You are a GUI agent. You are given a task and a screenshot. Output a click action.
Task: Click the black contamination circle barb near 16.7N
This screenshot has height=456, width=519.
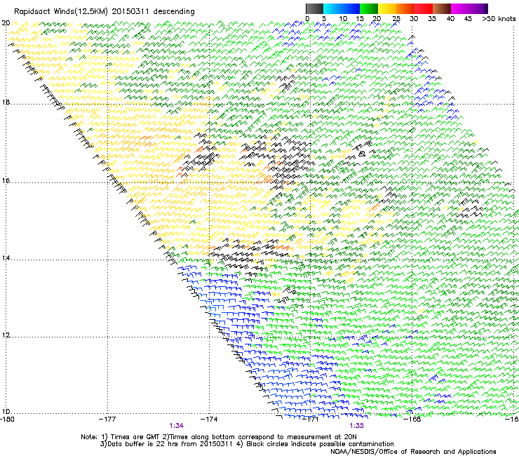click(x=362, y=154)
